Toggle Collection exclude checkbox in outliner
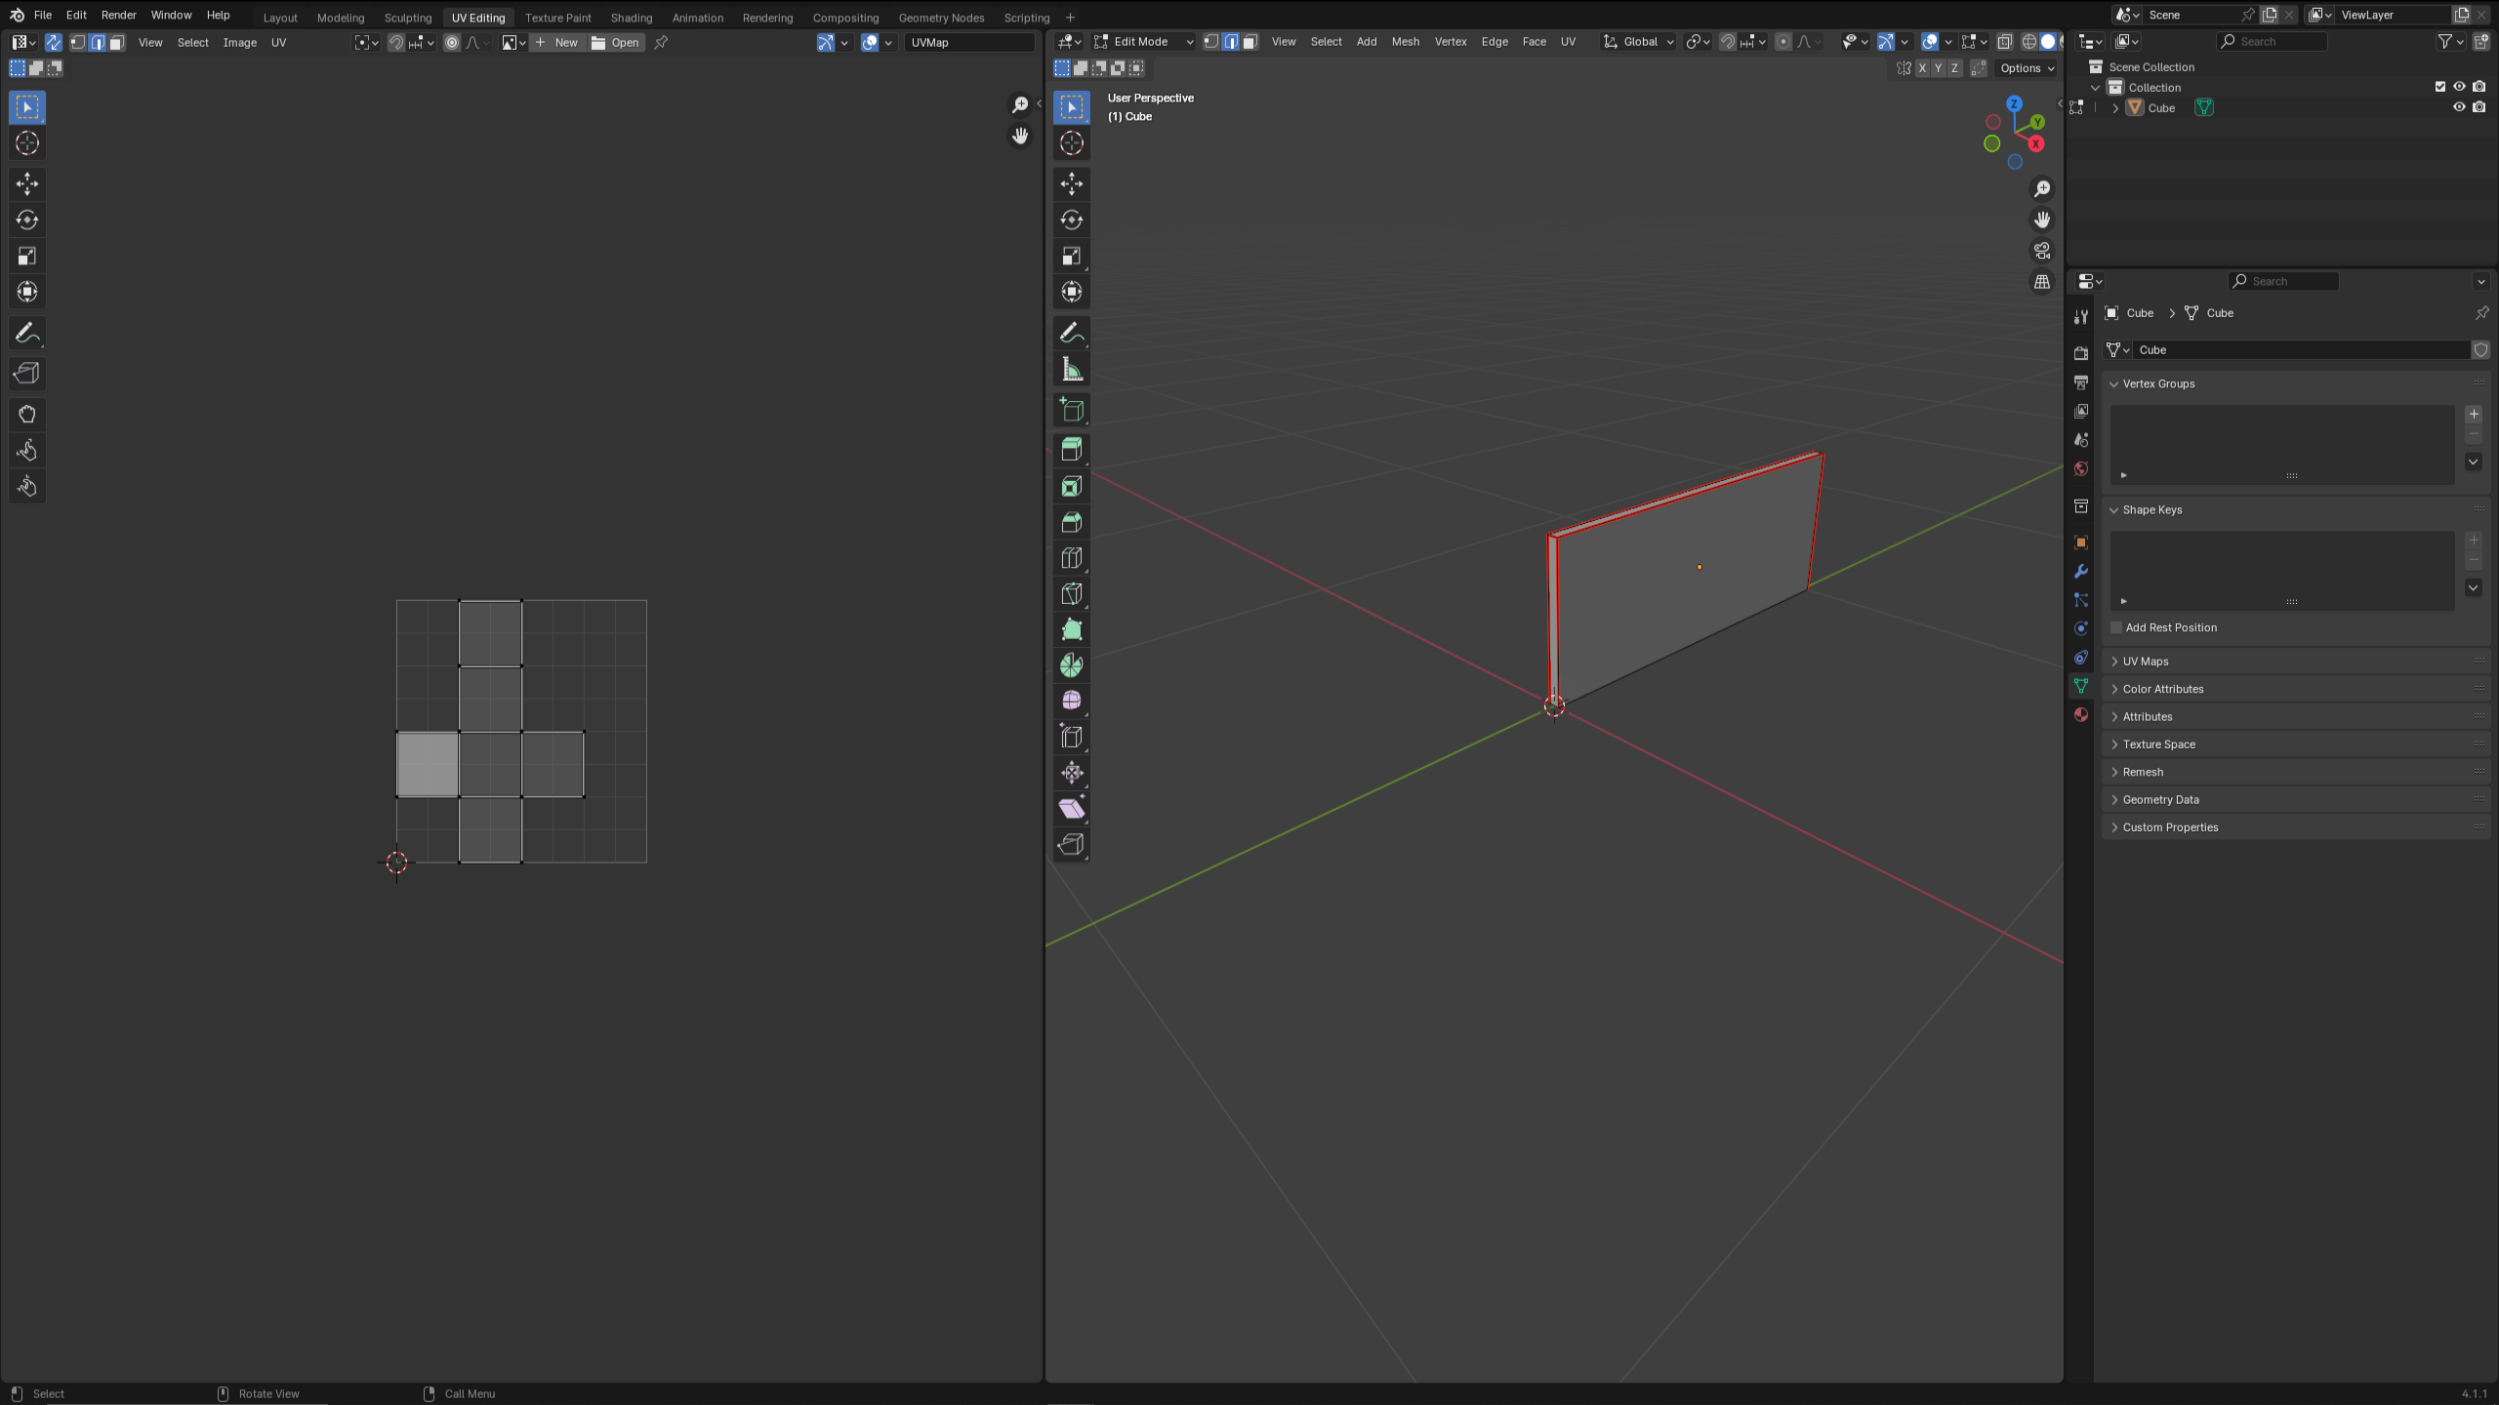Viewport: 2499px width, 1405px height. (2439, 87)
